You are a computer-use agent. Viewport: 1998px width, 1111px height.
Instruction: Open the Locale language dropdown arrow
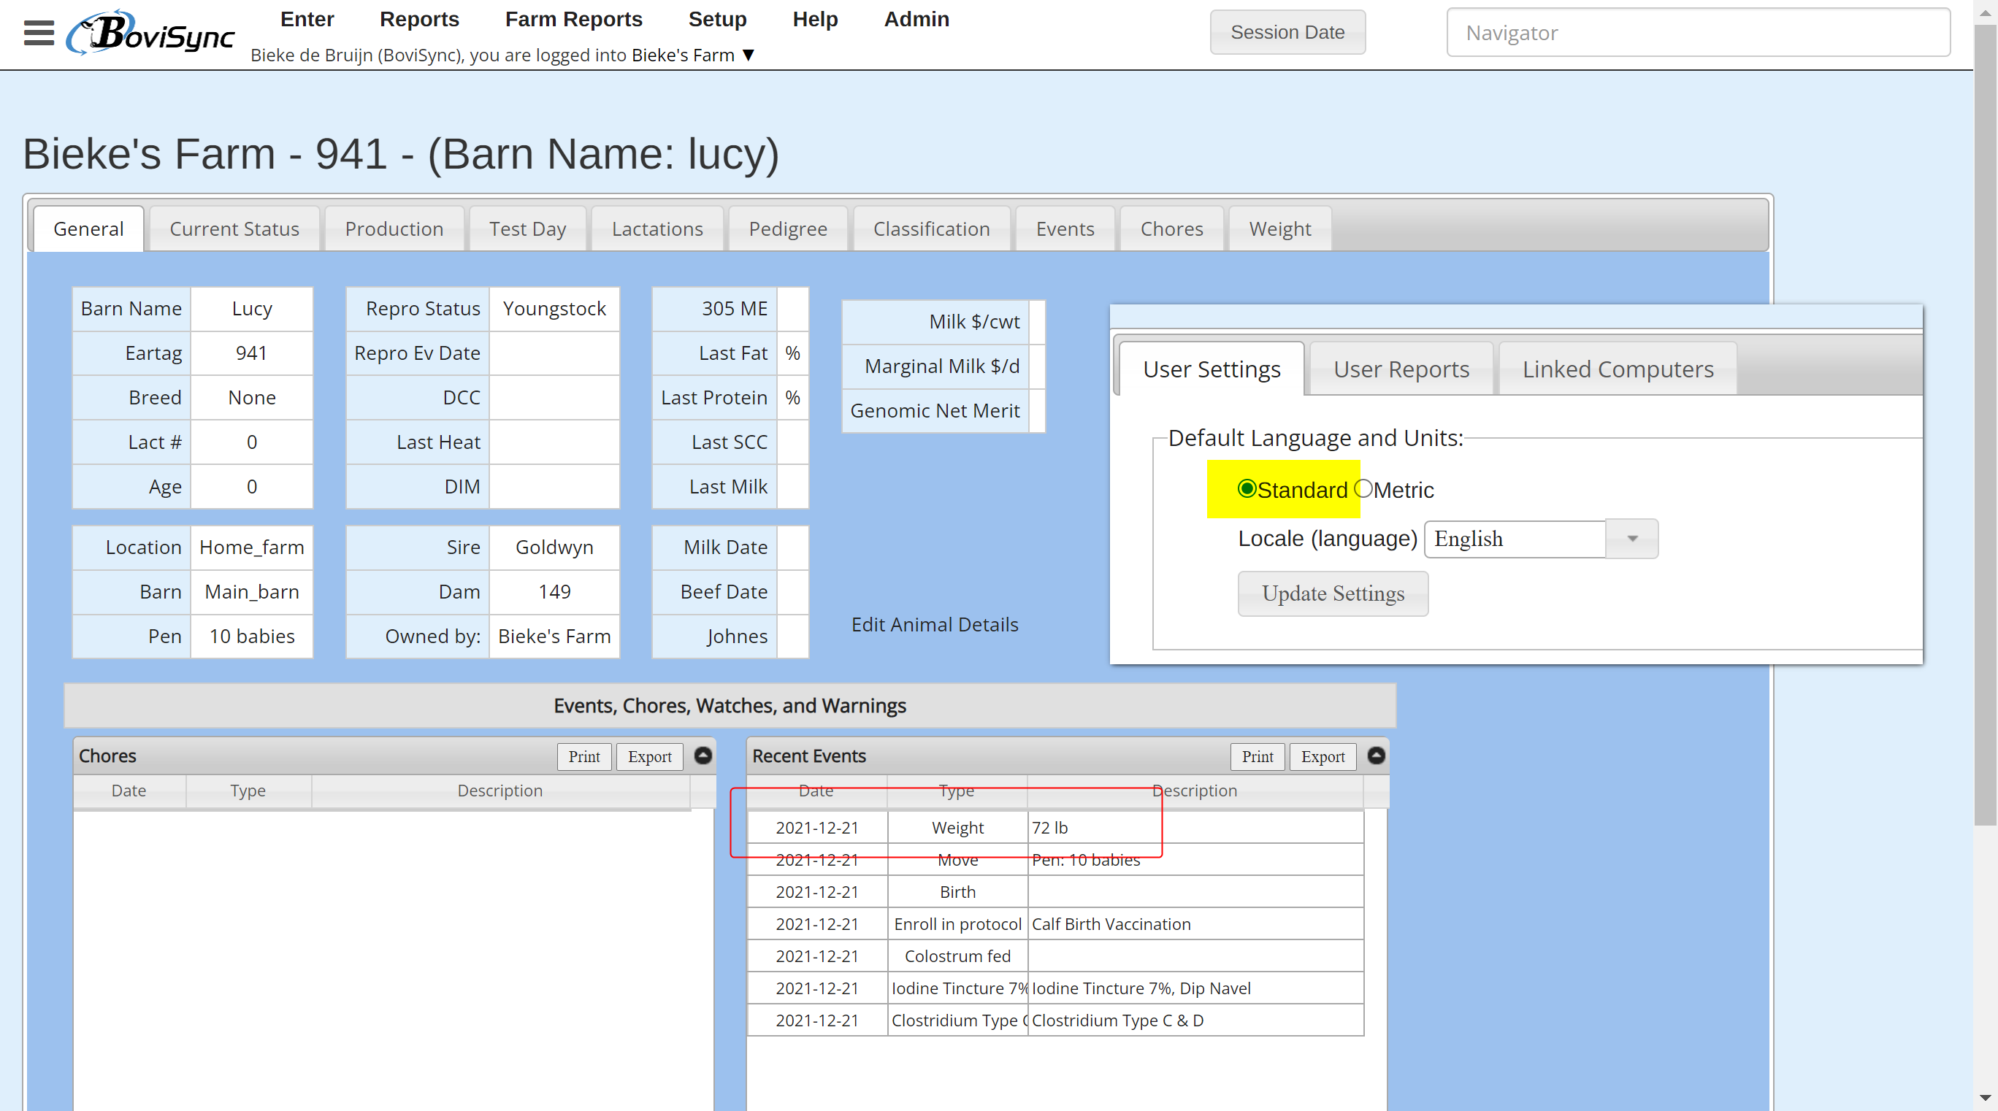click(x=1632, y=538)
